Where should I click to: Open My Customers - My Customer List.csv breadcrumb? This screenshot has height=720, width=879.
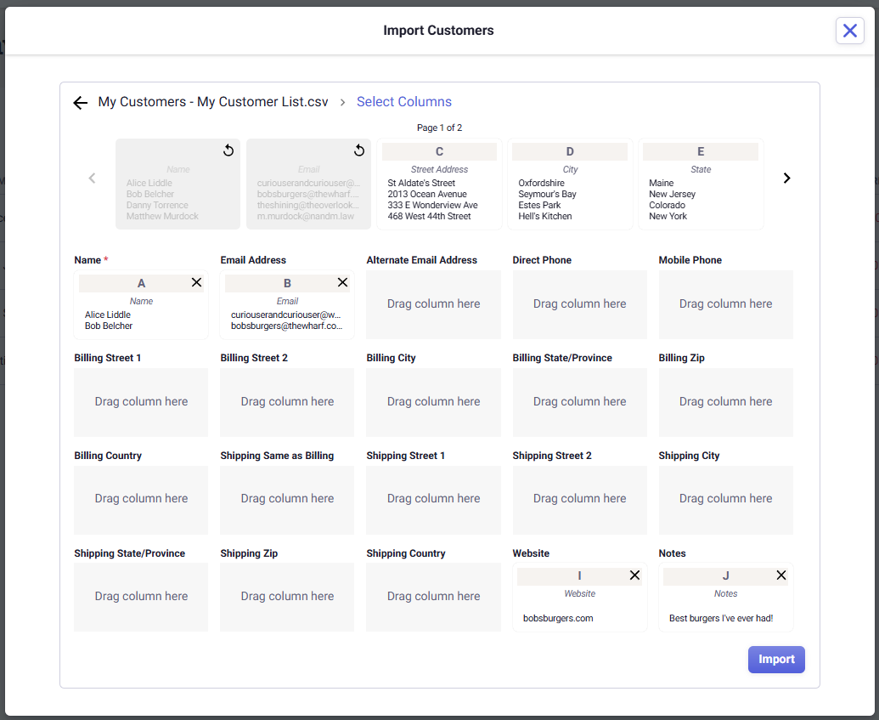[213, 102]
